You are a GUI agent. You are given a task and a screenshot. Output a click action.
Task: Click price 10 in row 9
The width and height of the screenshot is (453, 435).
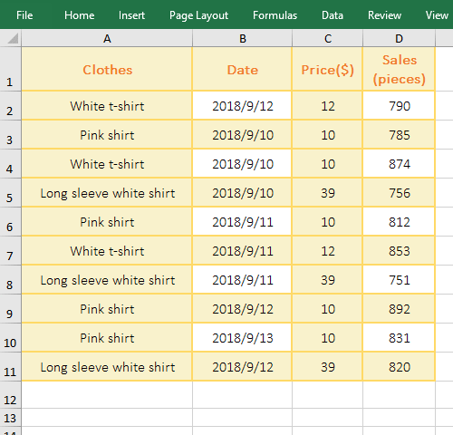[327, 309]
